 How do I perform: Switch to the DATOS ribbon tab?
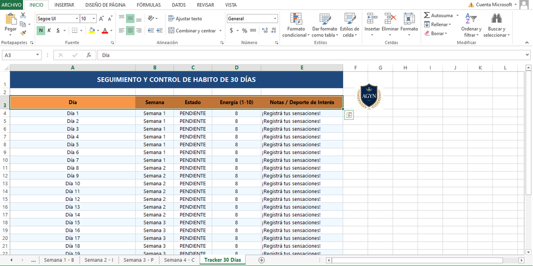(x=179, y=5)
